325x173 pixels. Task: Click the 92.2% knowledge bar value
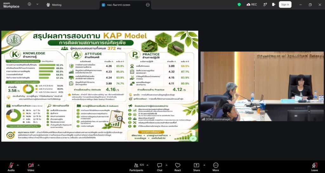pos(60,65)
